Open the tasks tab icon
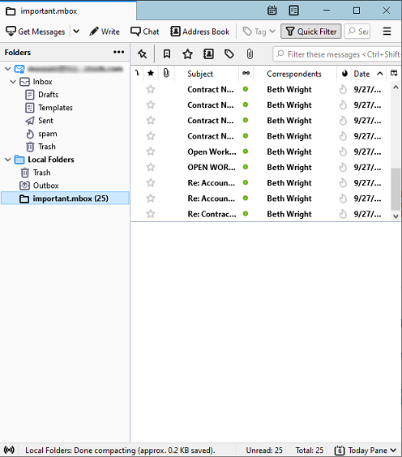 tap(293, 11)
